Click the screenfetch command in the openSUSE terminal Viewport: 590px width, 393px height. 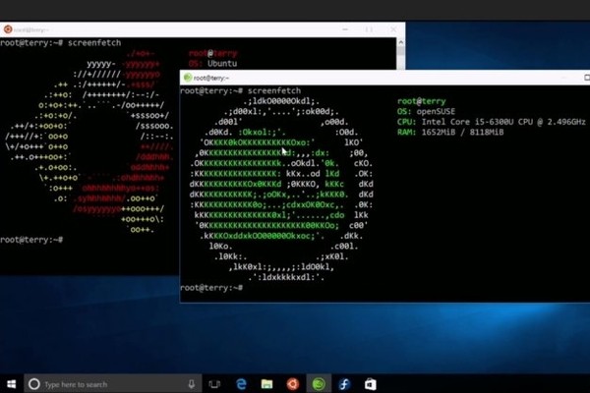pos(274,90)
